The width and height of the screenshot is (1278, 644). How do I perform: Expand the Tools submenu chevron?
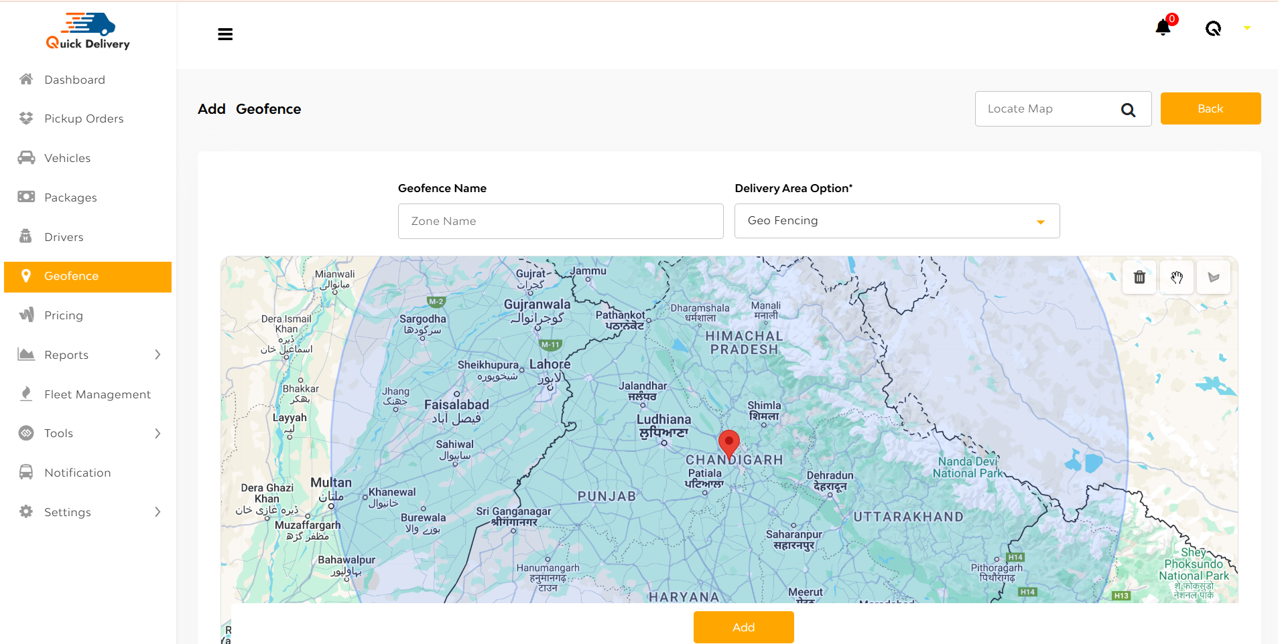pos(158,434)
